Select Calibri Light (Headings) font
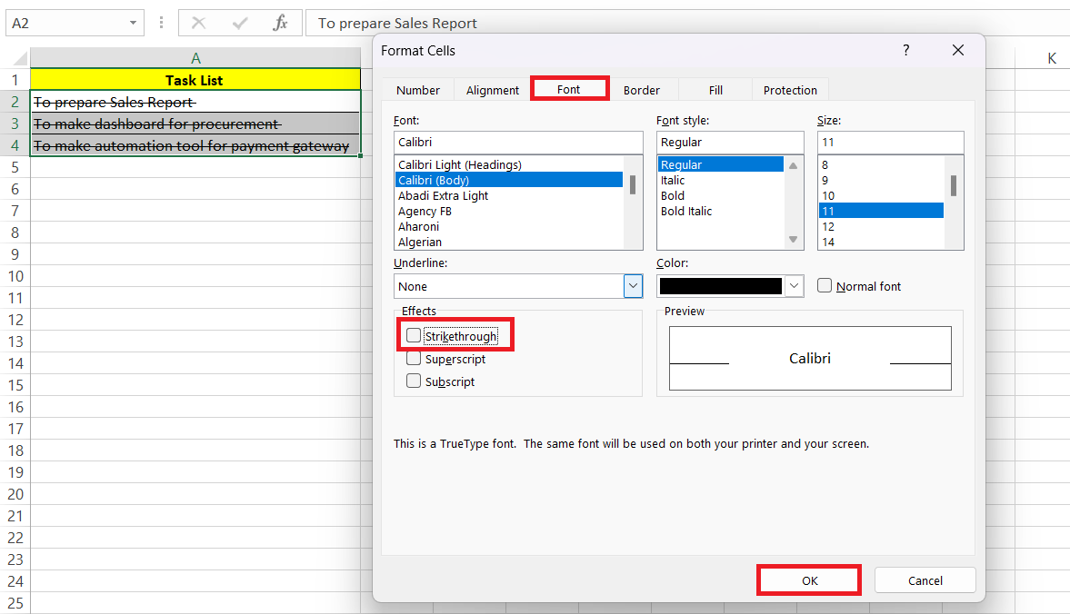Image resolution: width=1070 pixels, height=614 pixels. point(508,165)
